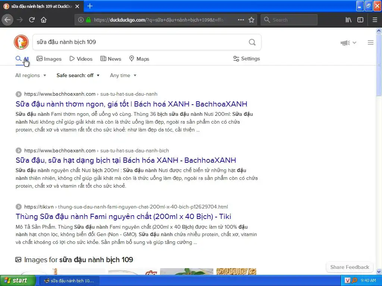The height and width of the screenshot is (286, 382).
Task: Open the Firefox hamburger menu
Action: click(x=375, y=20)
